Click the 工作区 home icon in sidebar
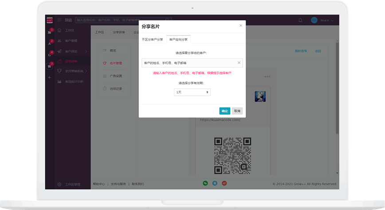The height and width of the screenshot is (210, 385). [x=59, y=31]
